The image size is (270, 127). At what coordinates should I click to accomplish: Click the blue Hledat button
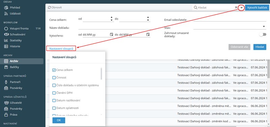coord(260,47)
